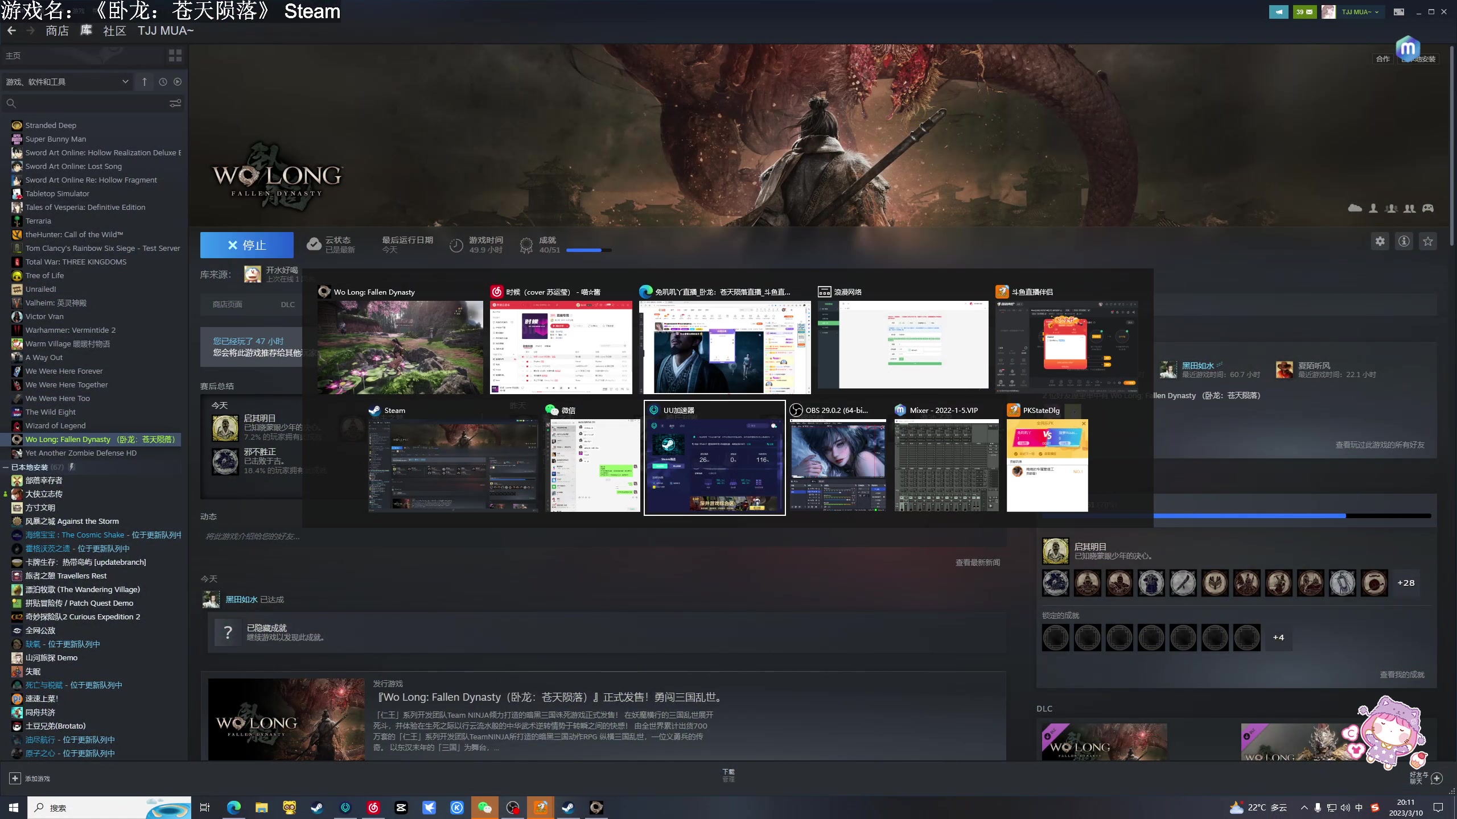Open advanced library filter options
The image size is (1457, 819).
point(175,104)
